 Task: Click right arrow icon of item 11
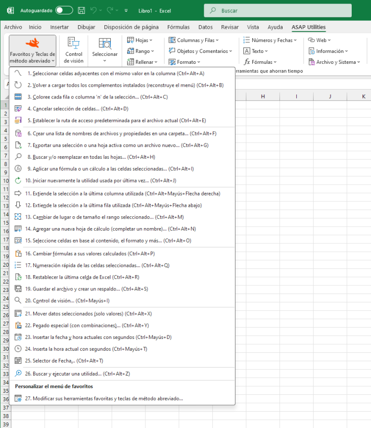tap(18, 193)
